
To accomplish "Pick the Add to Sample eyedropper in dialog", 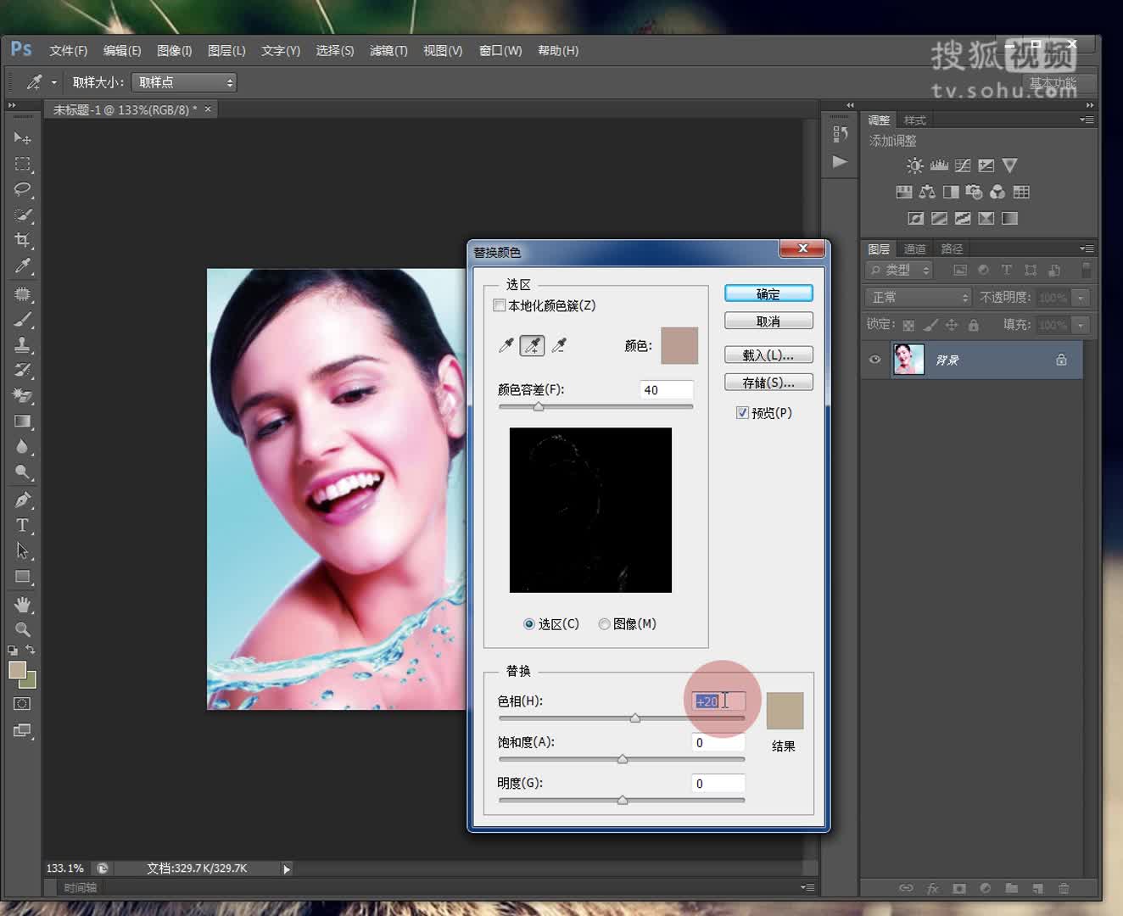I will point(533,345).
